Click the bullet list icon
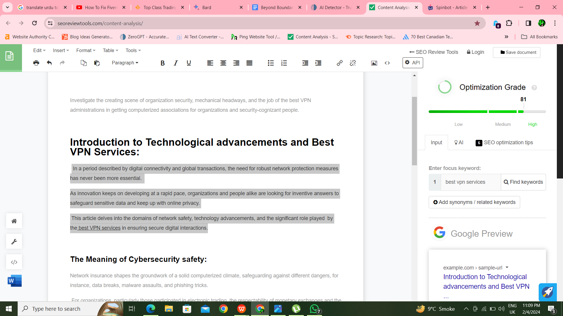Screen dimensions: 563x316 point(271,63)
